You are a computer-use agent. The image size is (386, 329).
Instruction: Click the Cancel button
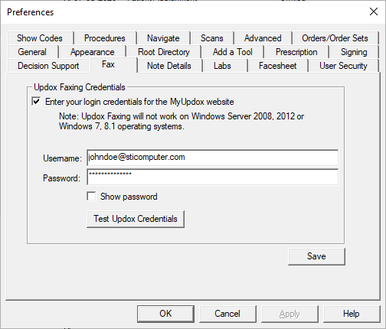[227, 314]
